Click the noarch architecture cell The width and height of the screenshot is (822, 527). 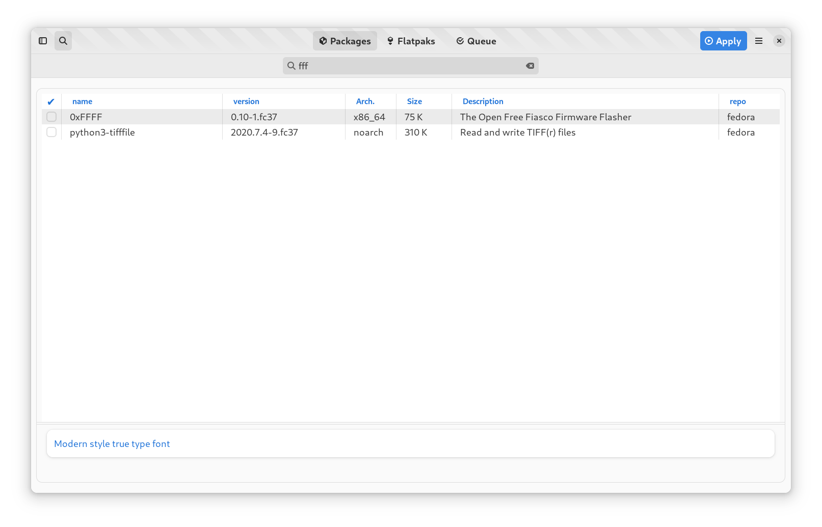(368, 132)
